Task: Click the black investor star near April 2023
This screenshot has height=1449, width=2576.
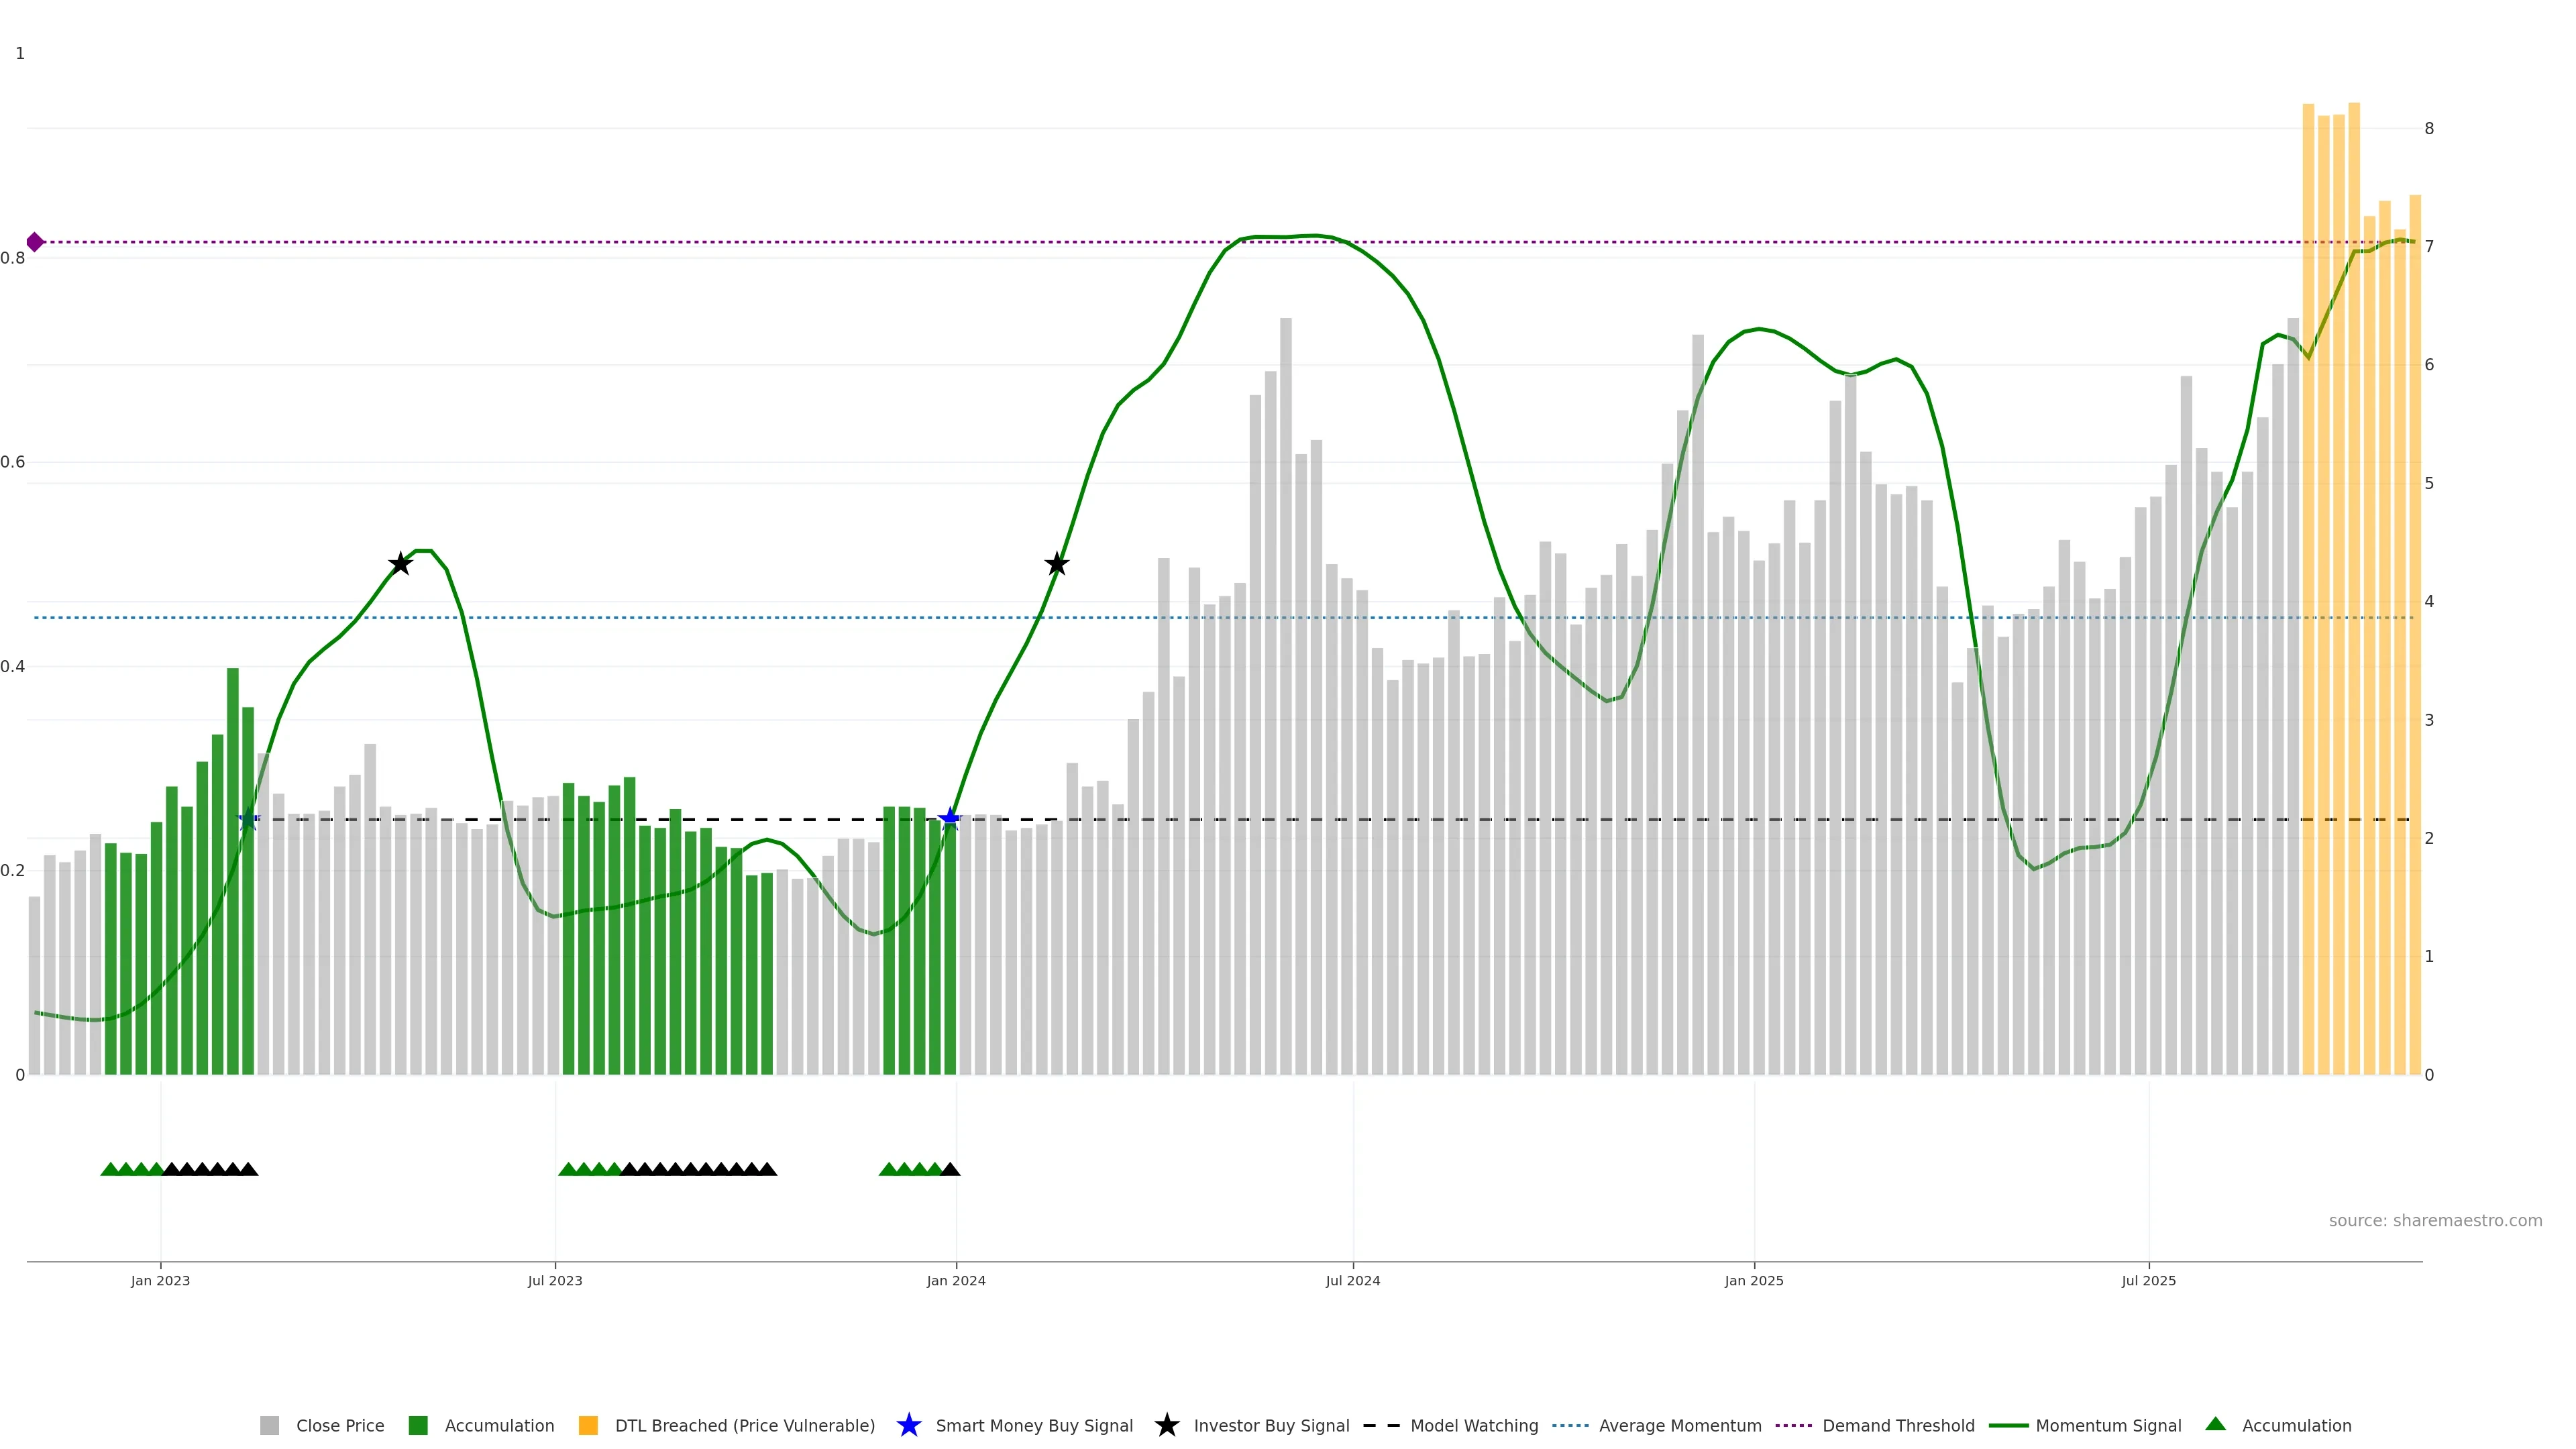Action: [400, 564]
